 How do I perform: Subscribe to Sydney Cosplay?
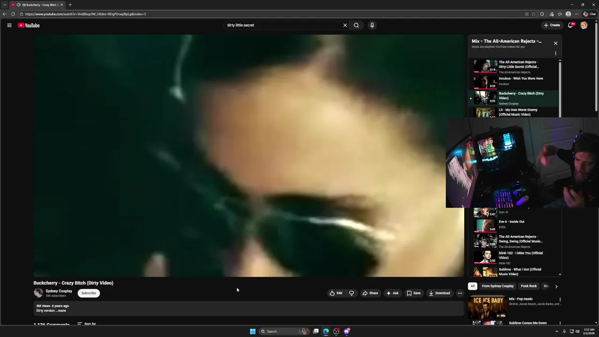(x=88, y=293)
